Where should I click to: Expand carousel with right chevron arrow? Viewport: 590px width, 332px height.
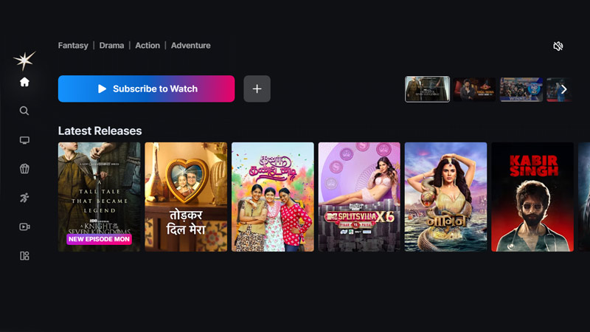click(x=563, y=89)
